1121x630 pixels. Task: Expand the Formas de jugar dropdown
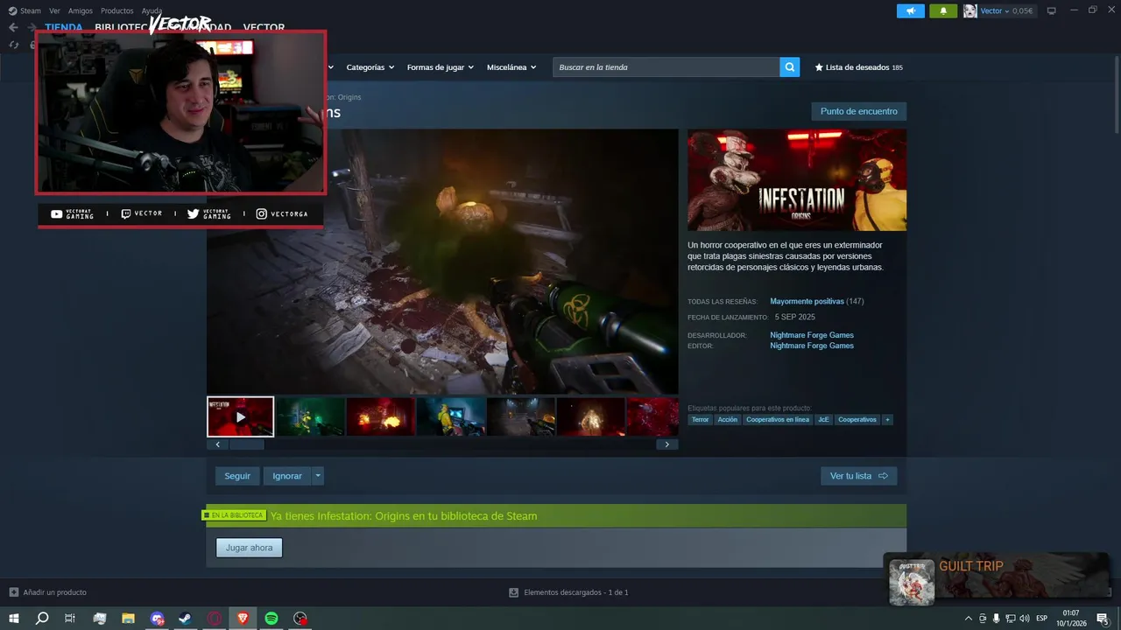tap(440, 67)
